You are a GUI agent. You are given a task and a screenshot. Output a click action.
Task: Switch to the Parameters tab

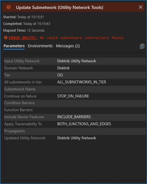point(14,46)
